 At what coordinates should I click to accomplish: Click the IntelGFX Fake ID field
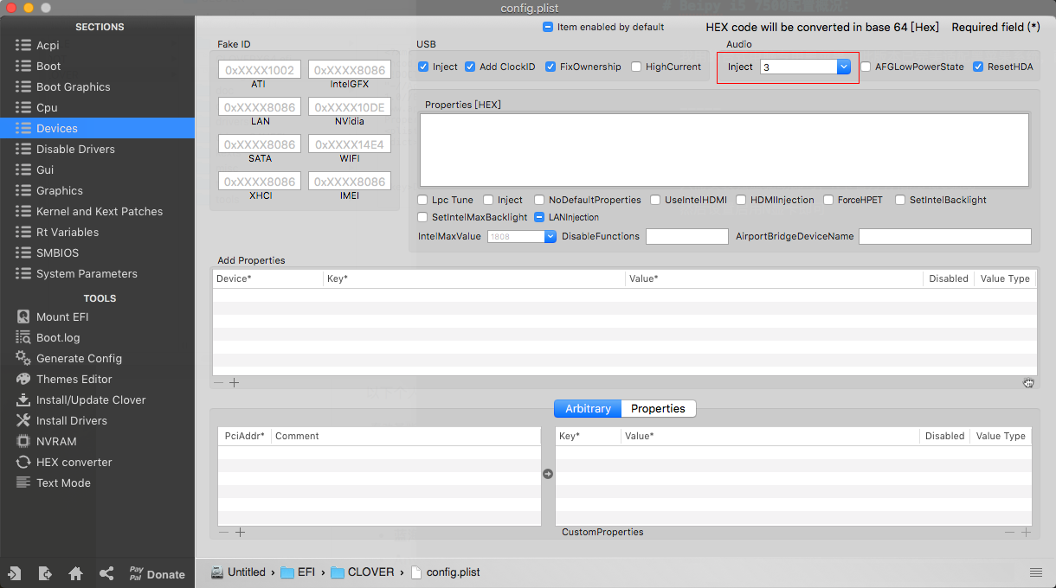click(x=350, y=70)
